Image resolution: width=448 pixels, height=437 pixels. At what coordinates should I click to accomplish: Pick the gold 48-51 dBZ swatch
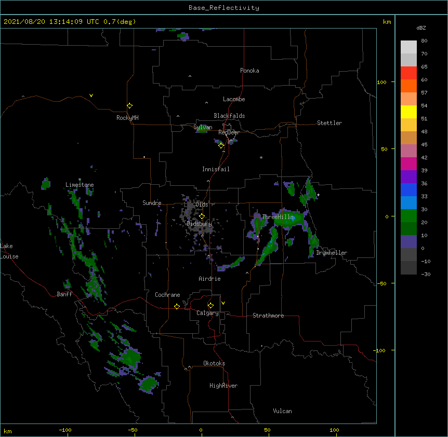click(x=409, y=125)
